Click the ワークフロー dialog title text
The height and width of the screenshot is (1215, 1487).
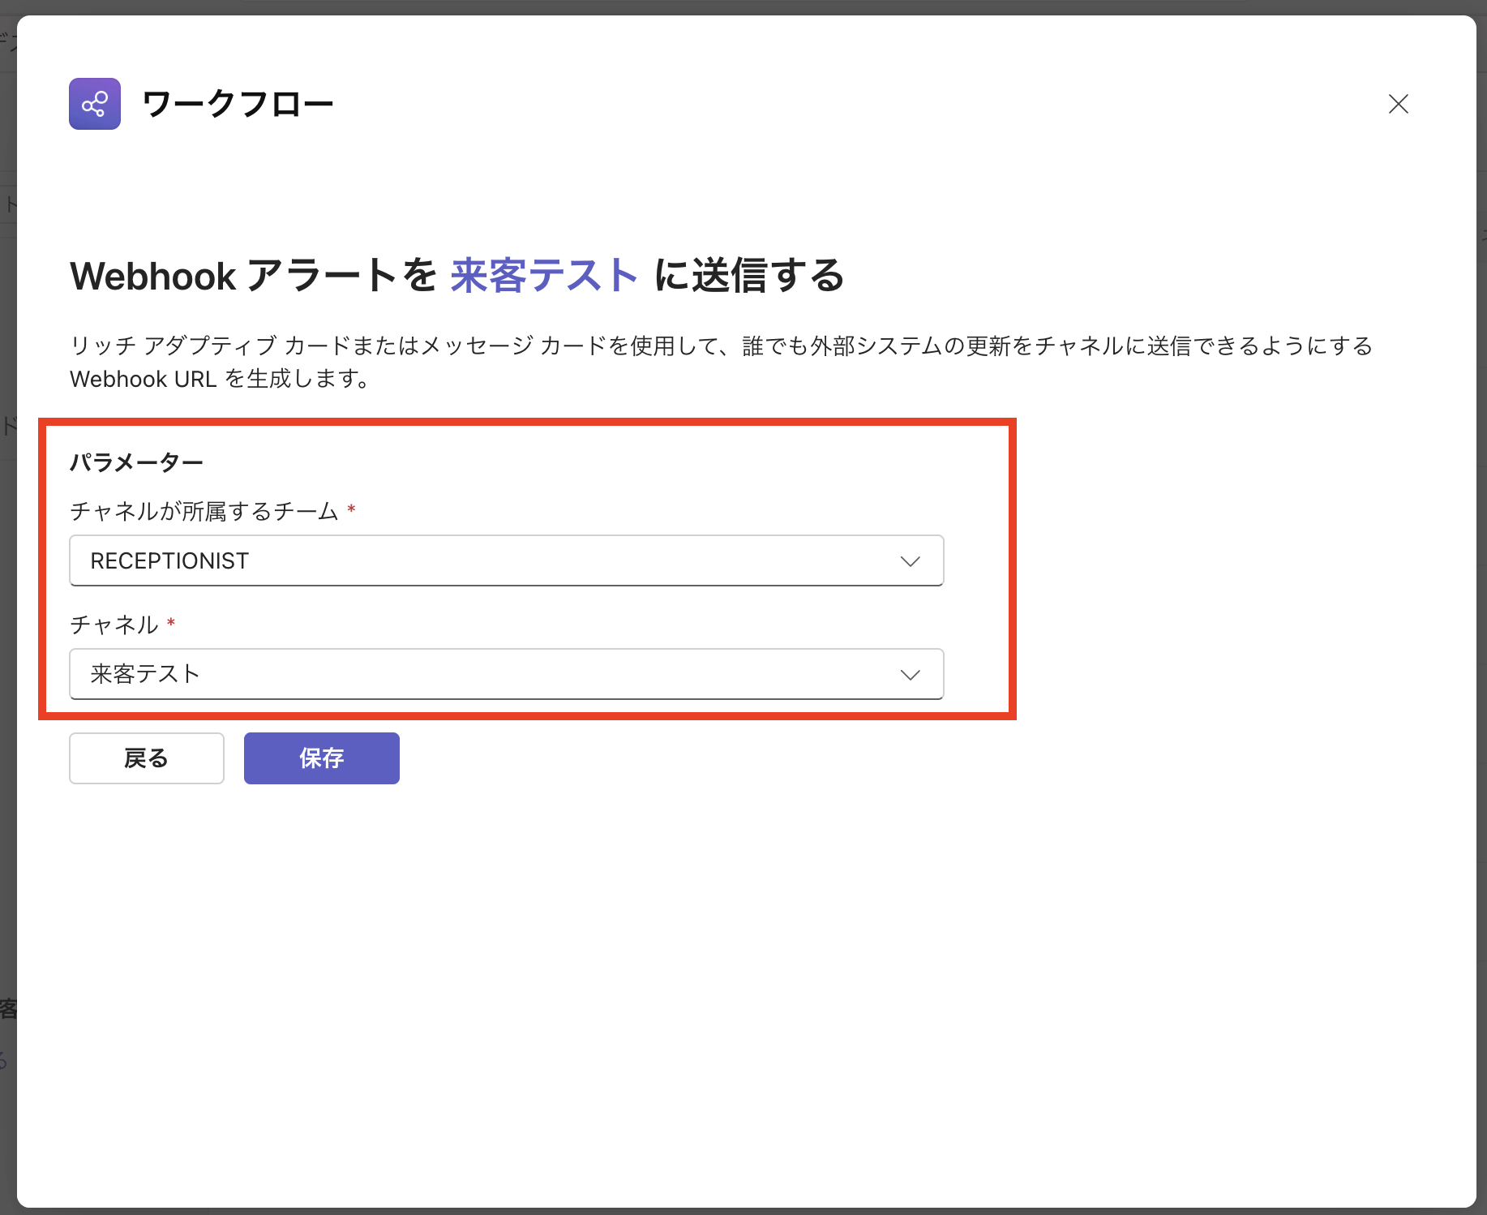[238, 105]
